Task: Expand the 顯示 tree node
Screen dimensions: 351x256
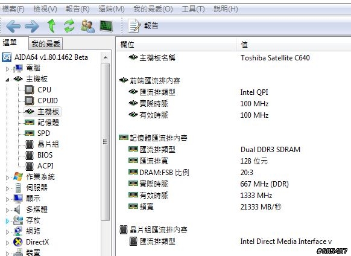Action: (7, 199)
